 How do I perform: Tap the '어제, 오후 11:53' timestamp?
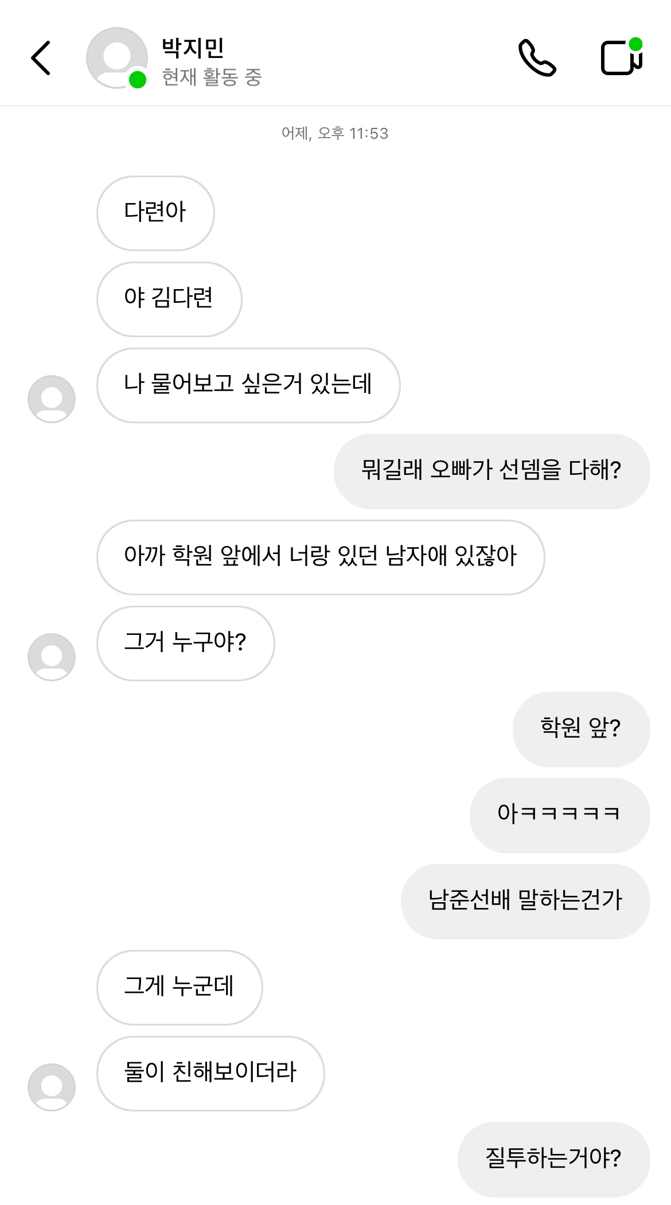tap(335, 134)
